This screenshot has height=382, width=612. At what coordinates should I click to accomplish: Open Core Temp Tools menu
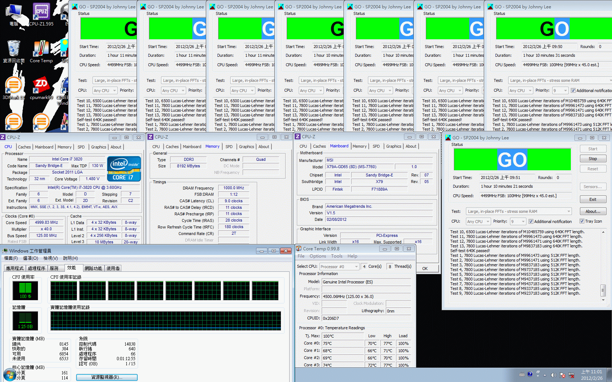(x=337, y=256)
